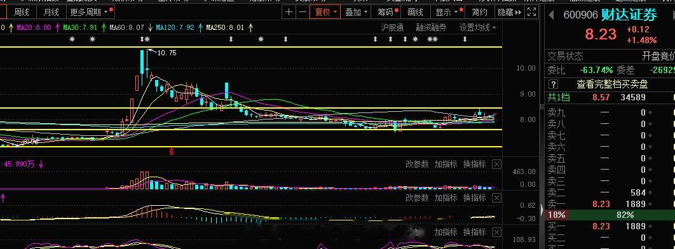Click diamond icon in 卖九 row

pos(650,112)
